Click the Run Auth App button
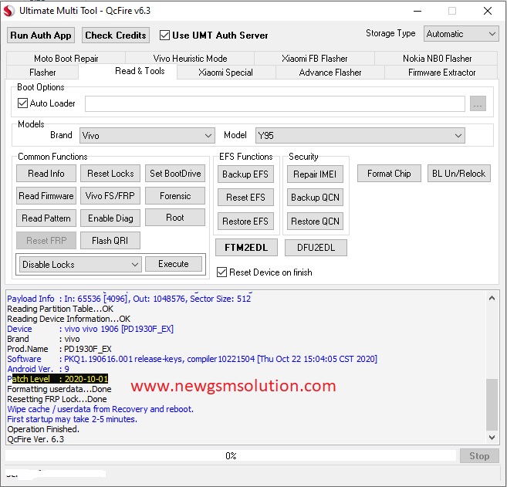 click(41, 36)
